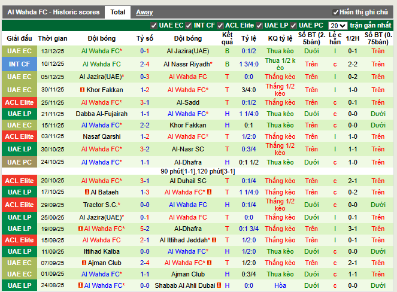Image resolution: width=397 pixels, height=292 pixels.
Task: Click the Giải đấu column header
Action: [x=20, y=38]
